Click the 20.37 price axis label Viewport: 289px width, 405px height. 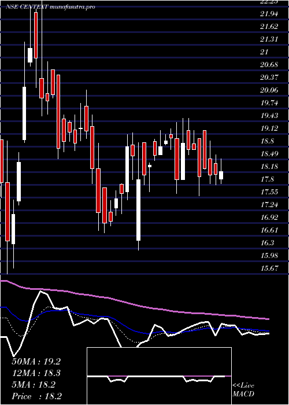coord(269,77)
